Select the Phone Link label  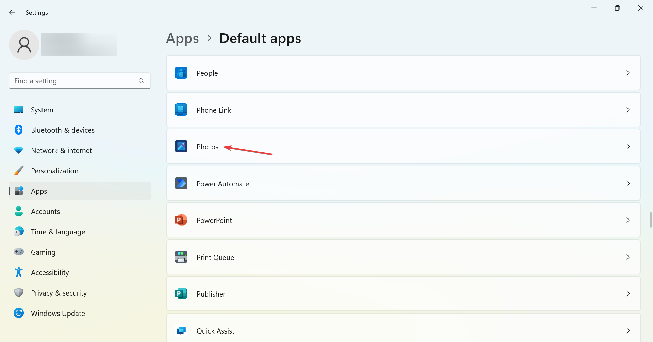[214, 110]
